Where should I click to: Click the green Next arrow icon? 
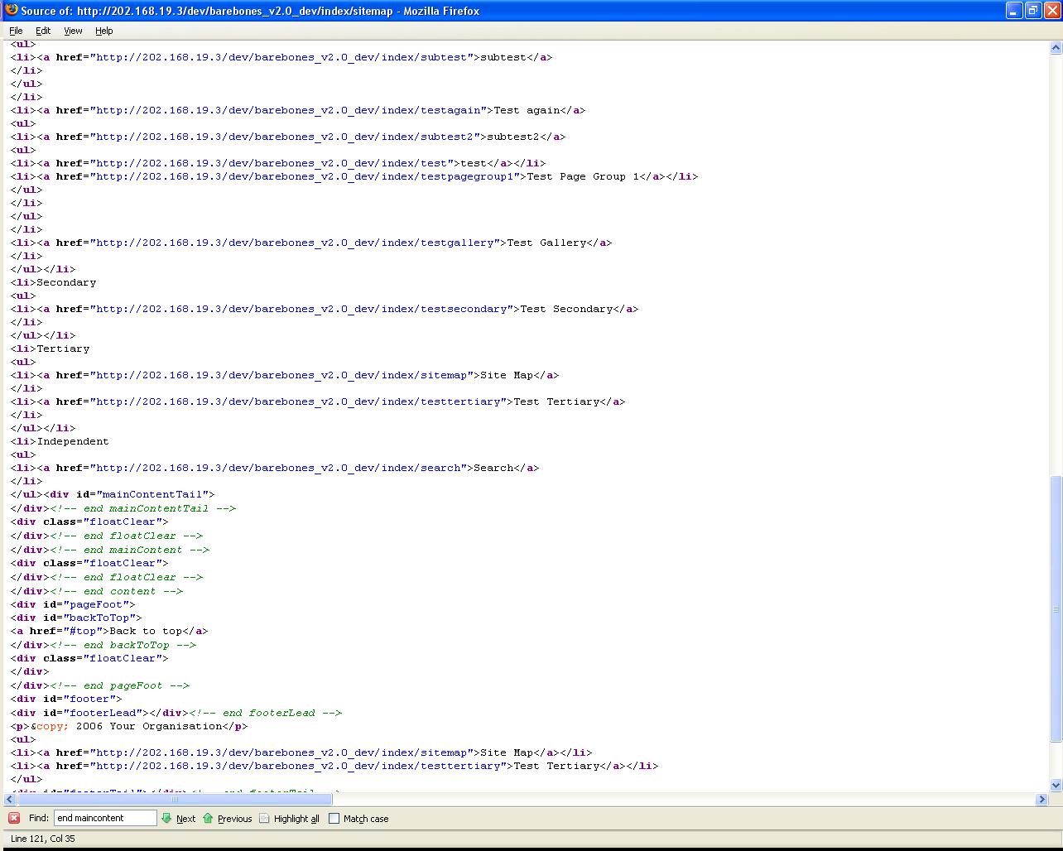tap(167, 819)
